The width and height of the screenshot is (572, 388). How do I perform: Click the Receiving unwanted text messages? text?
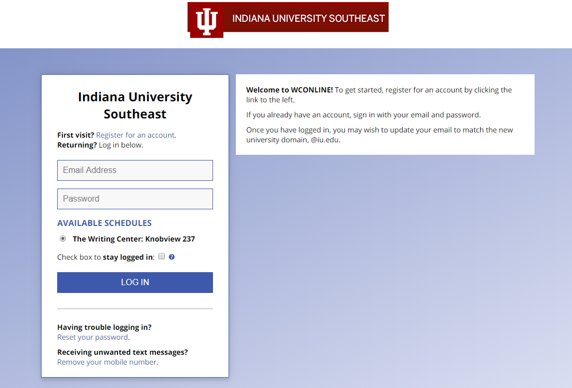[x=123, y=352]
